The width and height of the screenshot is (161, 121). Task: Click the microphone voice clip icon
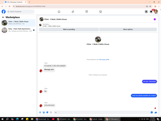tap(40, 112)
